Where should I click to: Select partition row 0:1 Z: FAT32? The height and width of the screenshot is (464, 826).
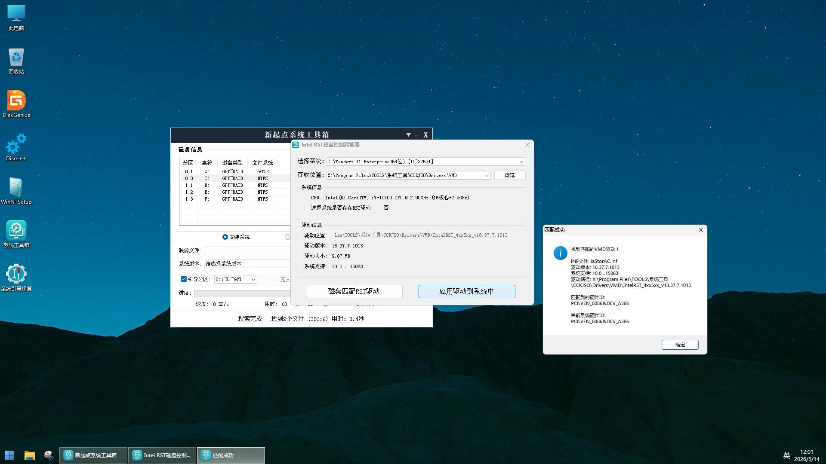(235, 171)
